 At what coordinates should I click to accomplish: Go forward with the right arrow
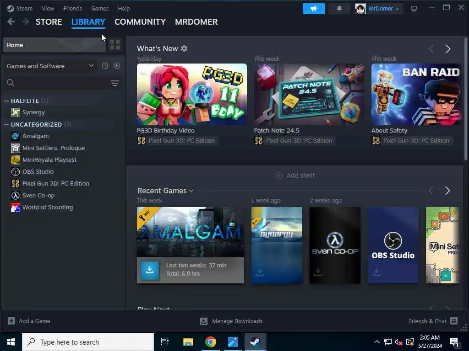(x=26, y=22)
